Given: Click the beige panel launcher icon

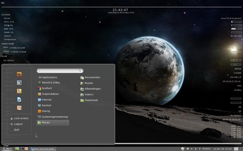Looking at the screenshot, I should [27, 149].
